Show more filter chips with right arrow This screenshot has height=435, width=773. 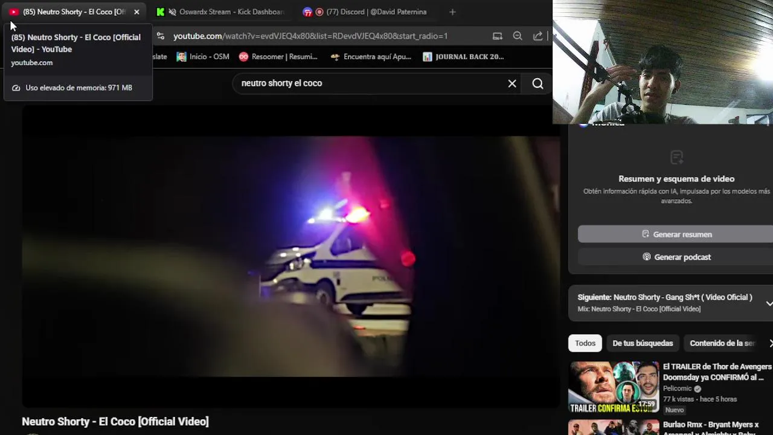pos(770,343)
